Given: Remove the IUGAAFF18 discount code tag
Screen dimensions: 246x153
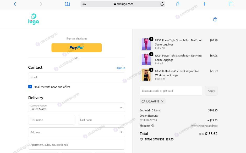Looking at the screenshot, I should click(x=162, y=101).
